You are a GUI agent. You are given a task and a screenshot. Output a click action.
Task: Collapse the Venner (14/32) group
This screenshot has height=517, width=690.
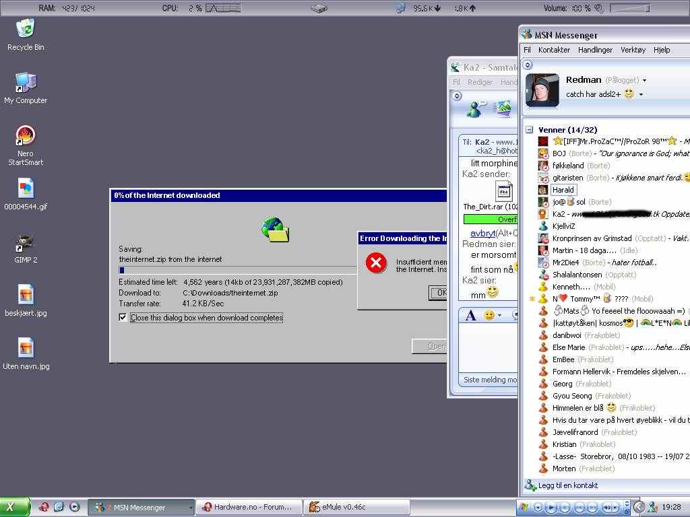530,130
